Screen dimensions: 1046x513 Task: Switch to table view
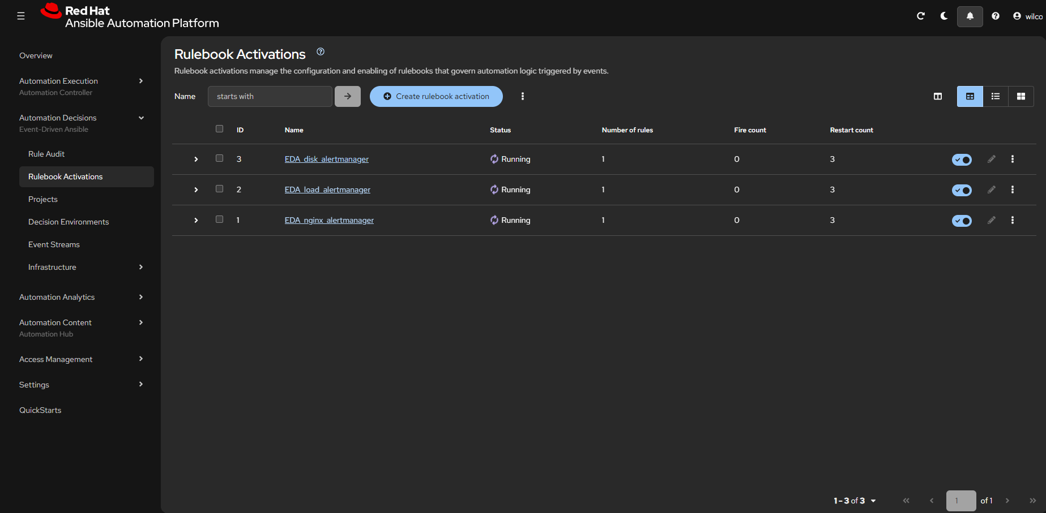970,96
